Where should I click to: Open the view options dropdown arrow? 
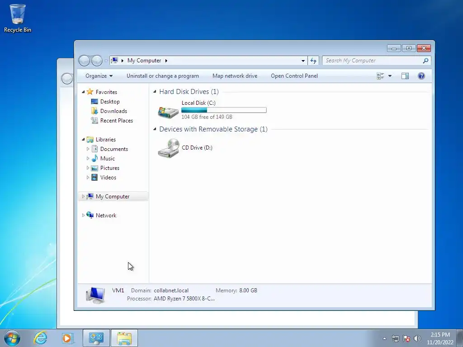(390, 76)
